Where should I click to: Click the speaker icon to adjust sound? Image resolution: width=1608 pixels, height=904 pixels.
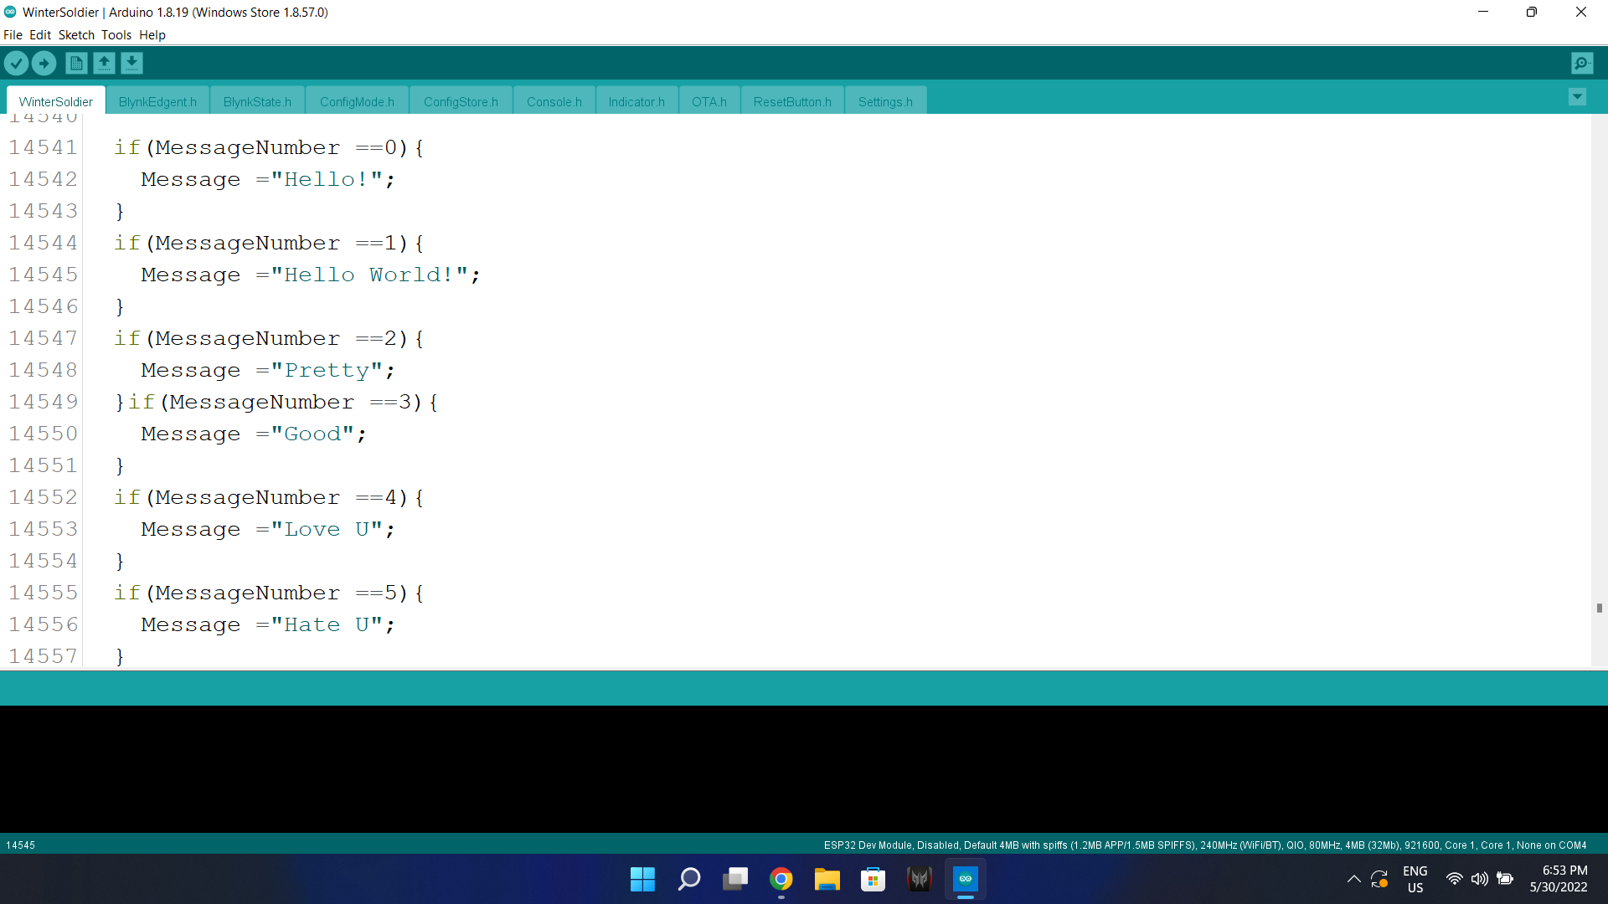point(1480,879)
